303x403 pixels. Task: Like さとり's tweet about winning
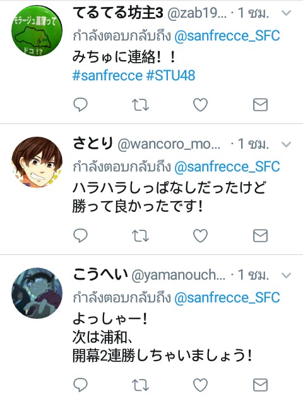(x=200, y=236)
